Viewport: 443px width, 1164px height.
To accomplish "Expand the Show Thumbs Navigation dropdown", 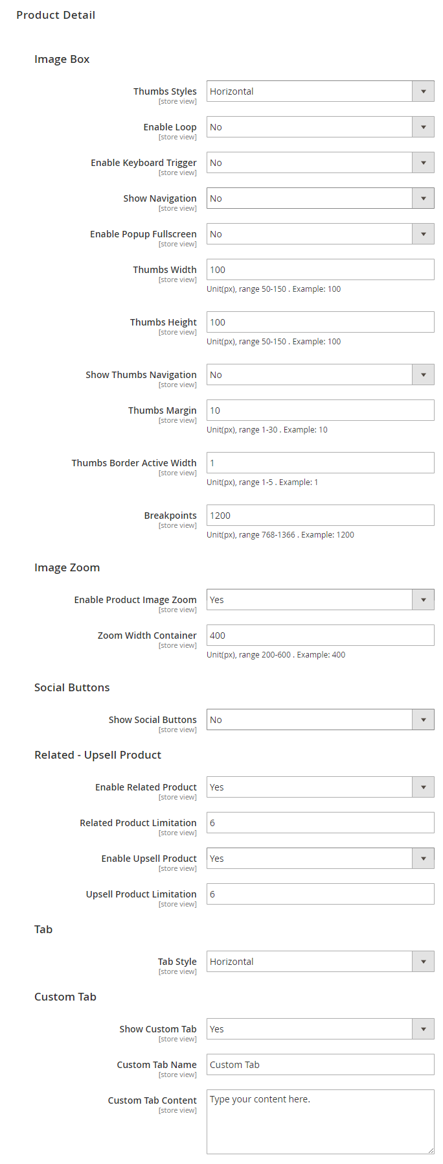I will point(320,375).
